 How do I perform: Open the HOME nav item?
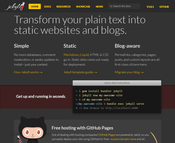35,6
